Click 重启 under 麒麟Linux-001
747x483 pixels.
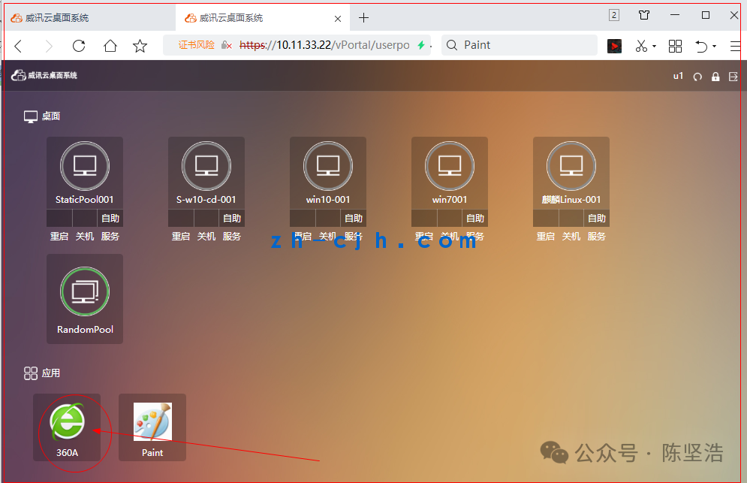546,237
